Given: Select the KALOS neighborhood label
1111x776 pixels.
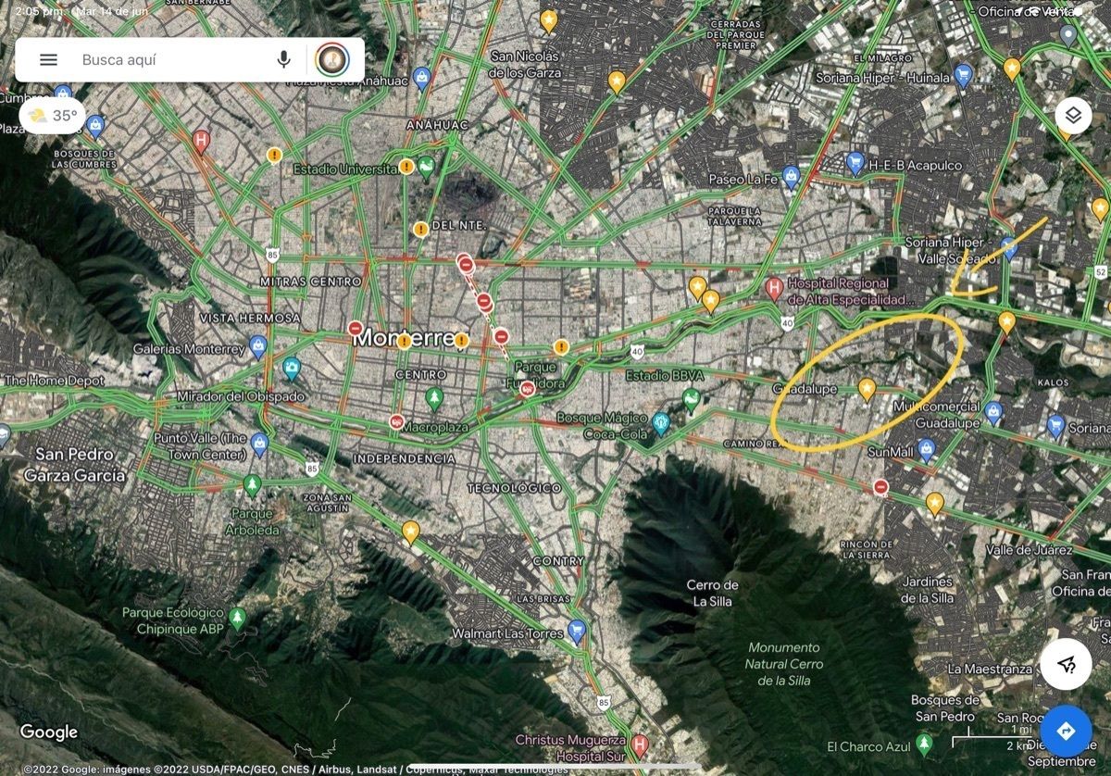Looking at the screenshot, I should click(1054, 382).
